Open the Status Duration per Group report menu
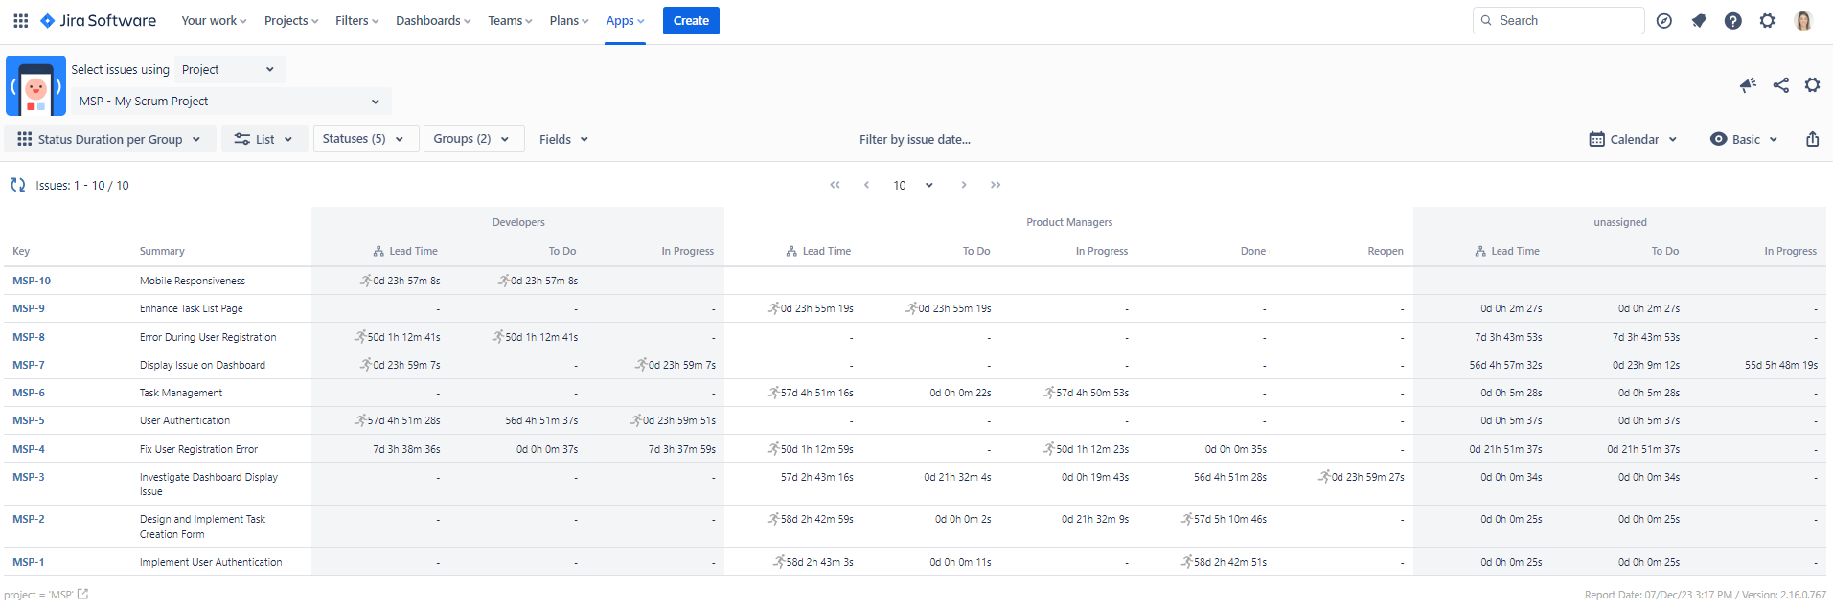This screenshot has width=1833, height=609. [x=109, y=139]
